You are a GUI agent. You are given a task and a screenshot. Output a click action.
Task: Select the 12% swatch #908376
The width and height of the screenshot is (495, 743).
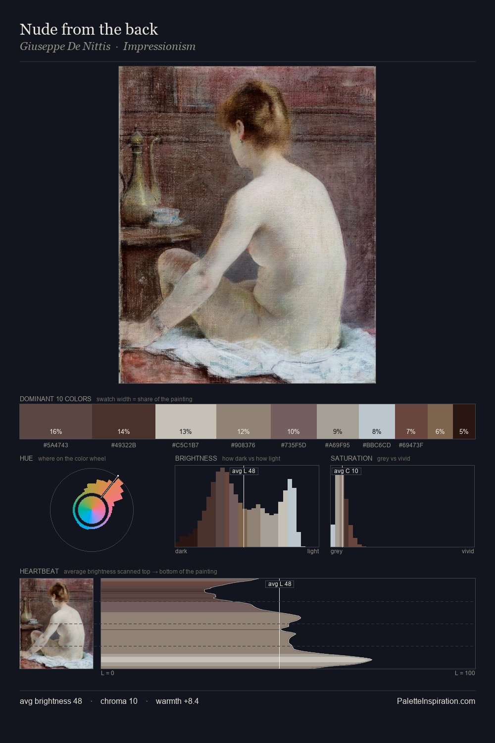244,422
